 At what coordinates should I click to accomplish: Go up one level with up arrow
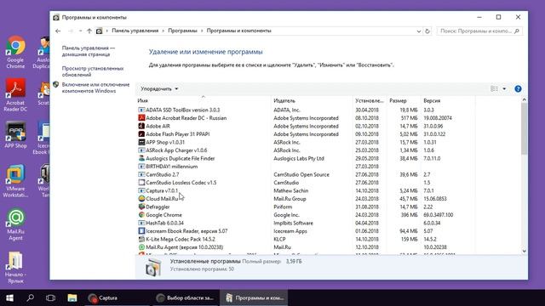click(89, 31)
